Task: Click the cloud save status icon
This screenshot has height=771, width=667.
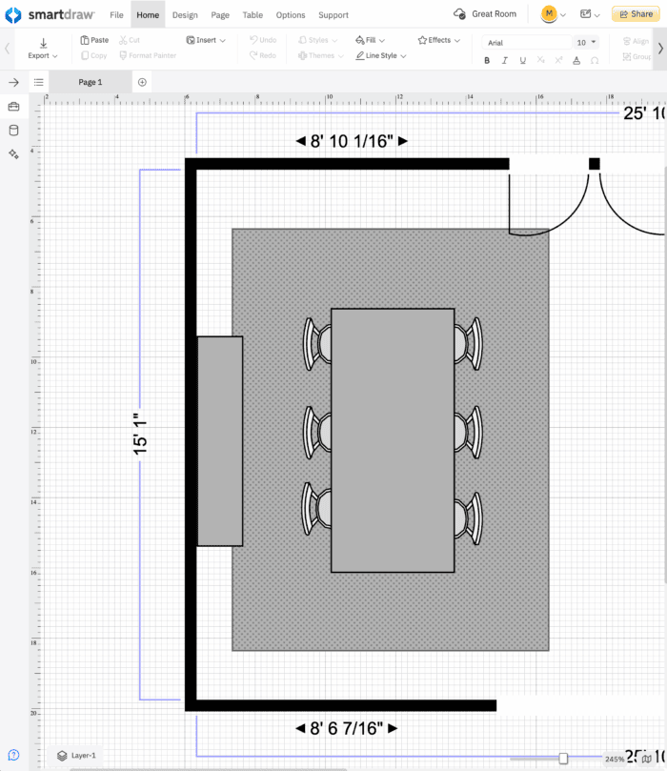Action: pos(459,14)
